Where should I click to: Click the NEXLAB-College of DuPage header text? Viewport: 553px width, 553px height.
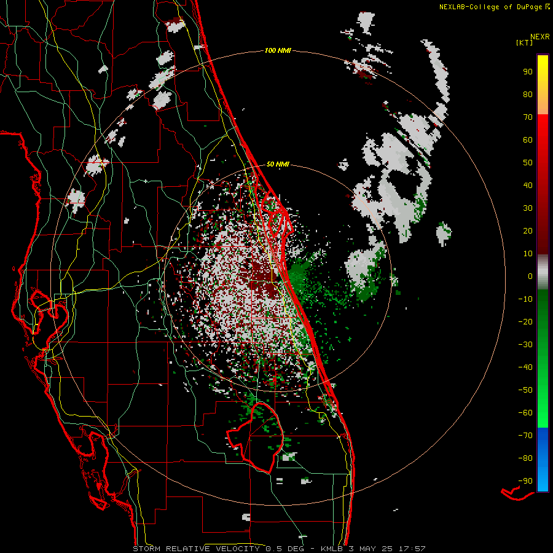(x=490, y=7)
